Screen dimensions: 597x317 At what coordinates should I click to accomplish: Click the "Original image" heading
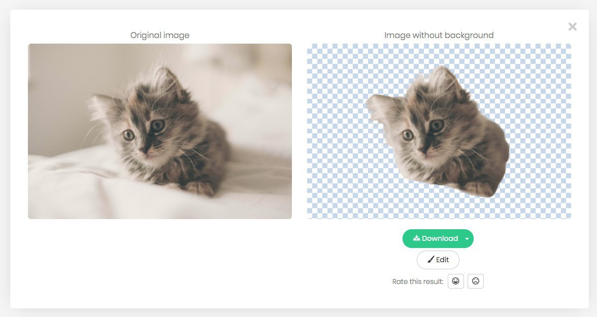(x=159, y=35)
